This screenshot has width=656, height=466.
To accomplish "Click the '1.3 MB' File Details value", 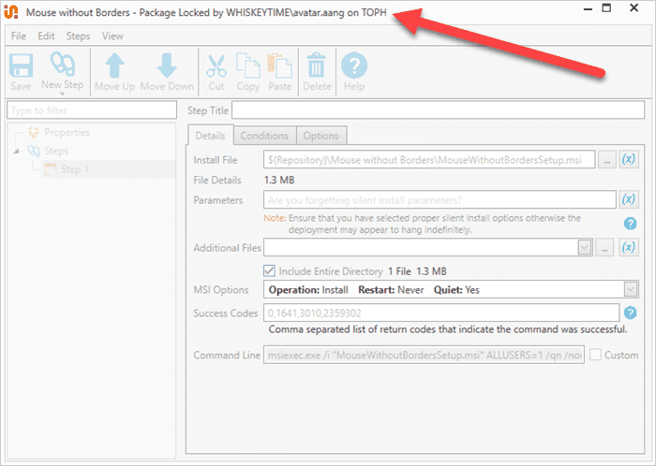I will pyautogui.click(x=279, y=180).
